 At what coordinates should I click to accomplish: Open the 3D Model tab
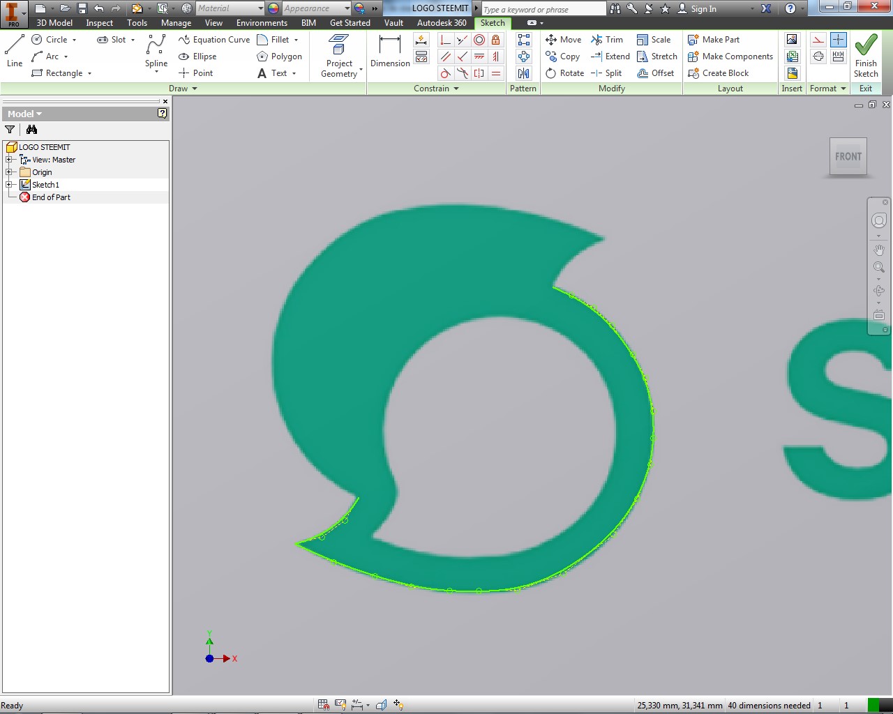coord(54,23)
